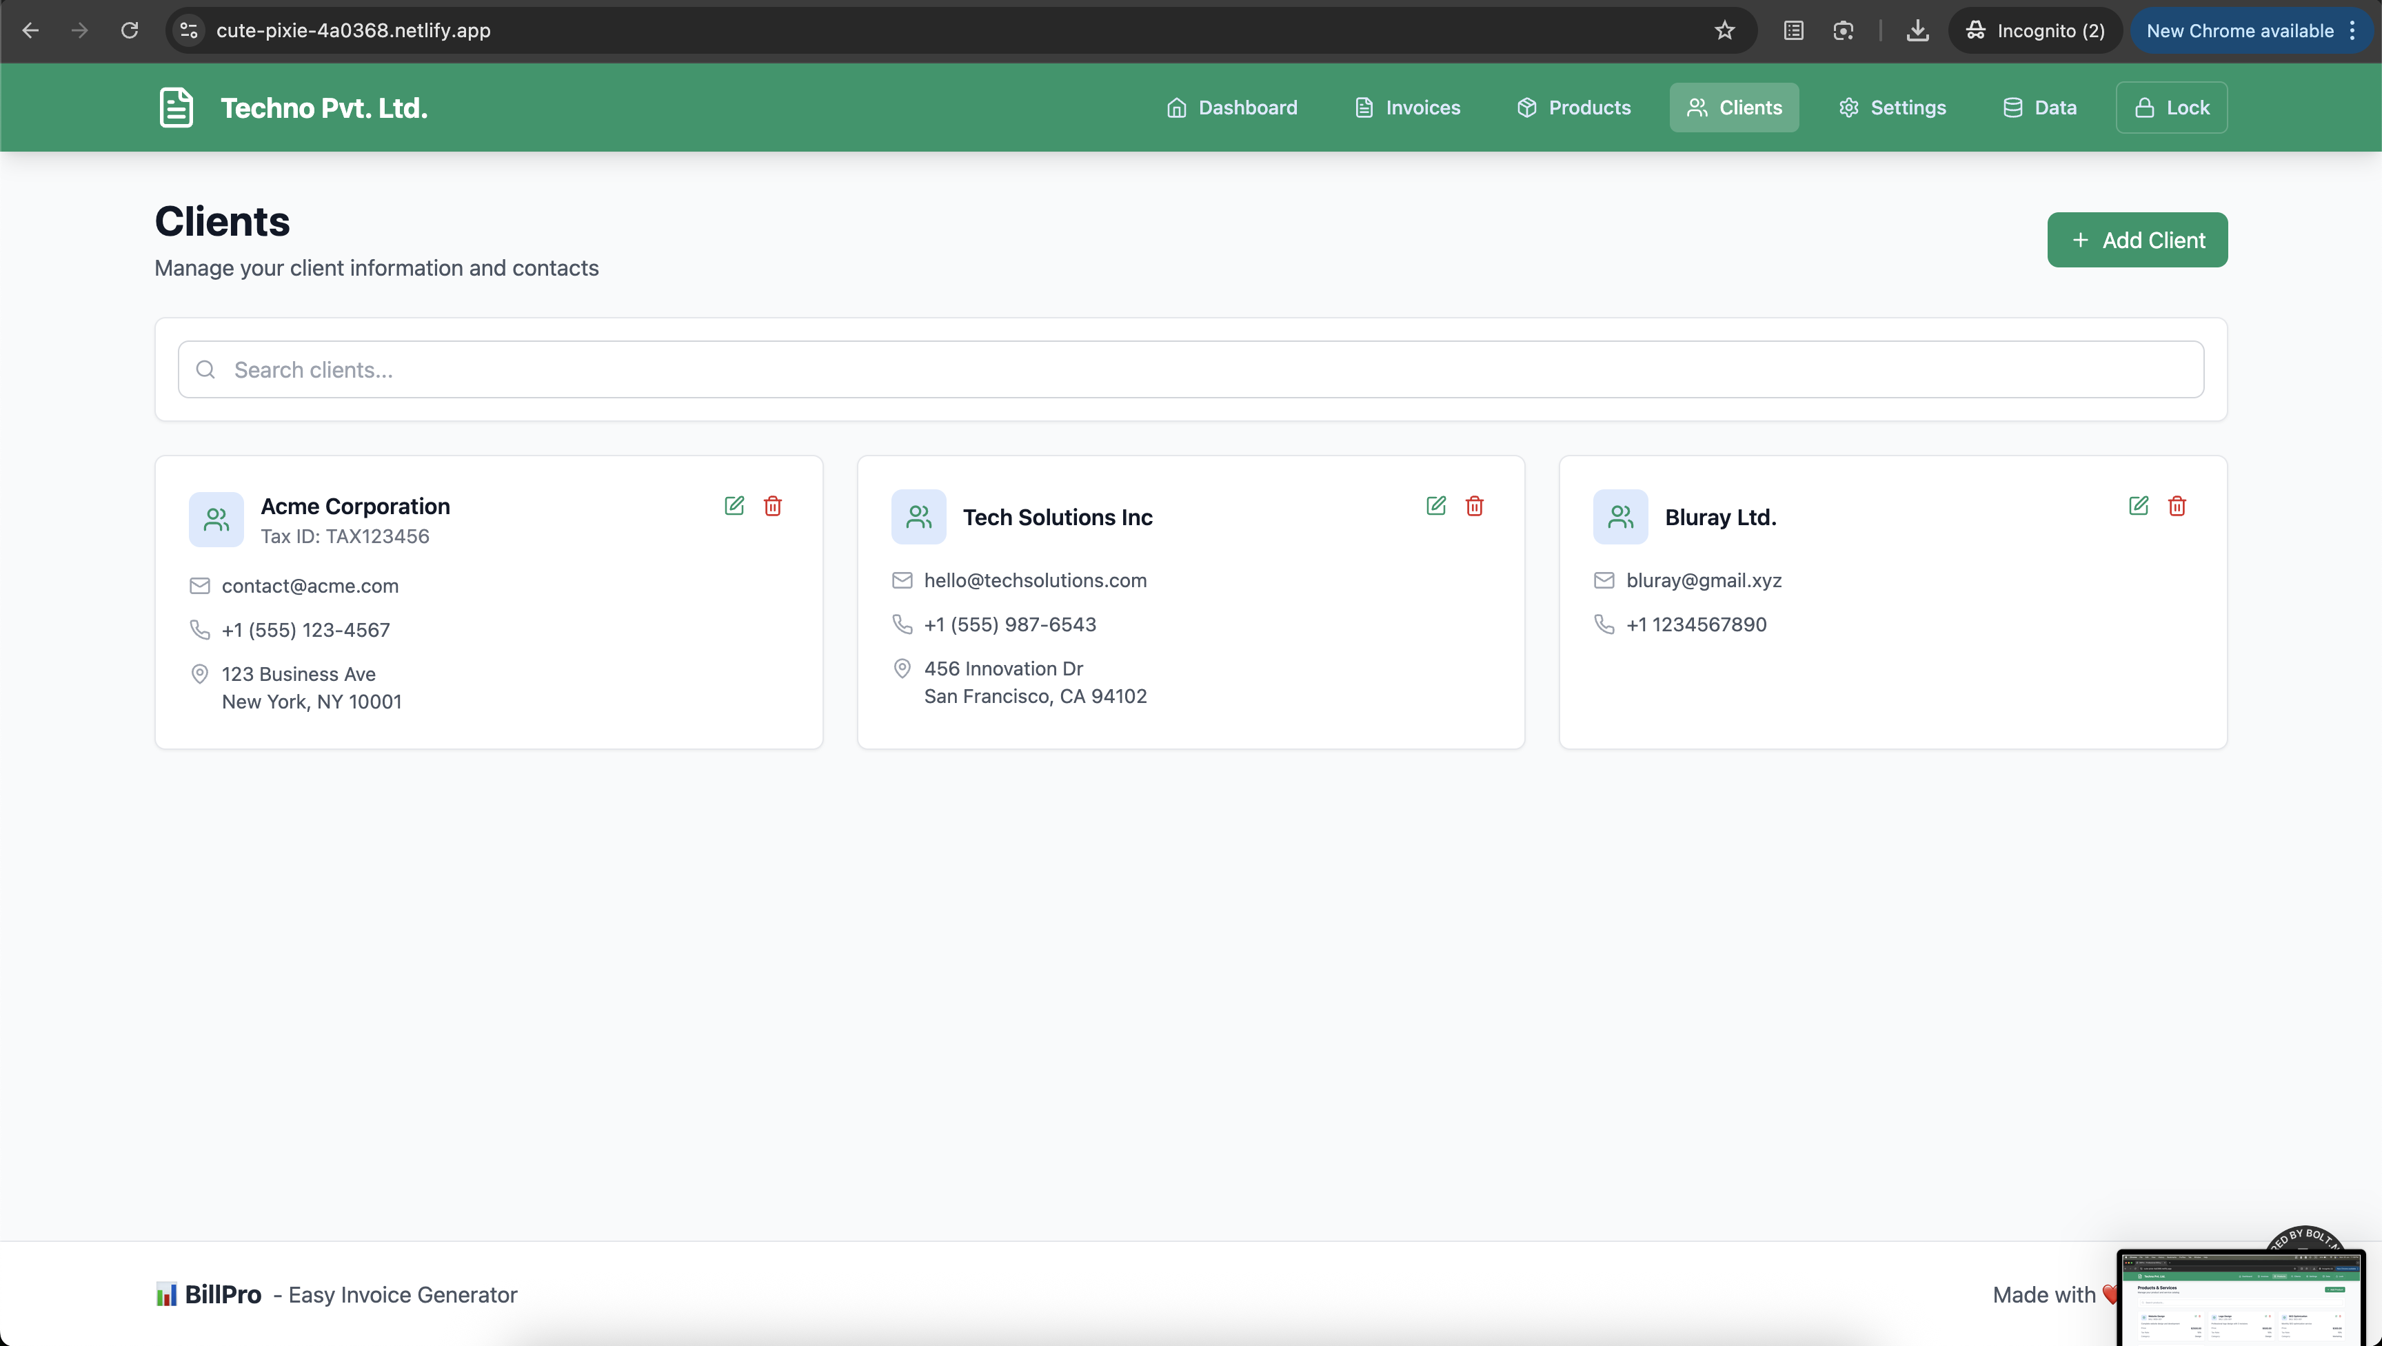Image resolution: width=2382 pixels, height=1346 pixels.
Task: Open the Dashboard tab
Action: tap(1232, 108)
